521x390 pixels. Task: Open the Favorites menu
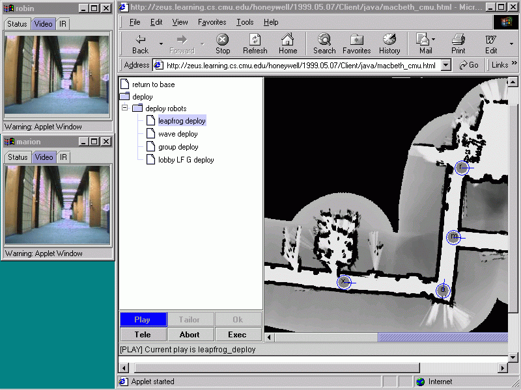pyautogui.click(x=212, y=22)
